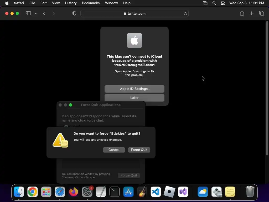Click Force Quit in Force Quit Applications window

[x=129, y=175]
